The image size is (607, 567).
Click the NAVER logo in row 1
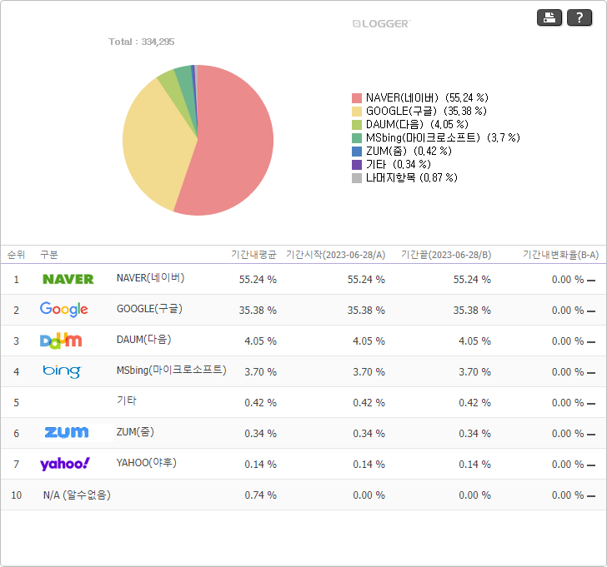point(68,279)
